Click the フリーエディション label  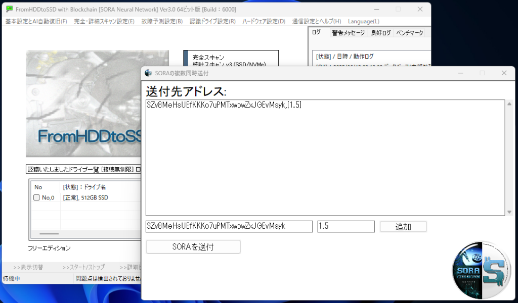tap(49, 248)
